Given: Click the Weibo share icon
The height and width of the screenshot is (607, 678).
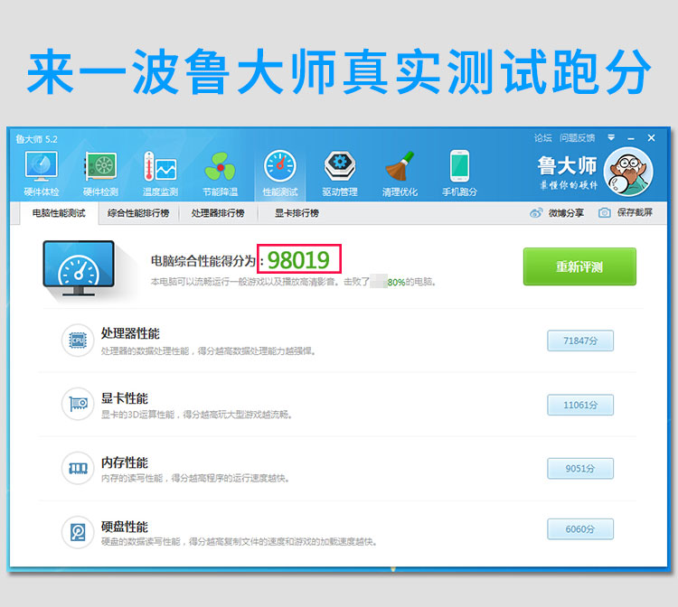Looking at the screenshot, I should tap(536, 213).
